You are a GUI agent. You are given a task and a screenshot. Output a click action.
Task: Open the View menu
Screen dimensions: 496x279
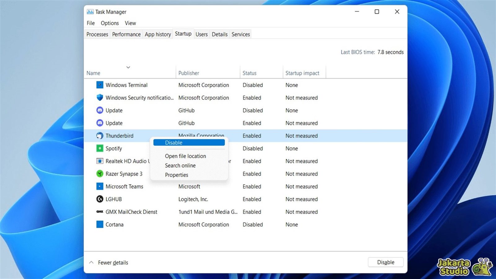pos(130,23)
